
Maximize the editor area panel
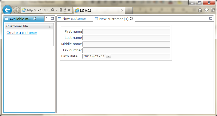211,18
